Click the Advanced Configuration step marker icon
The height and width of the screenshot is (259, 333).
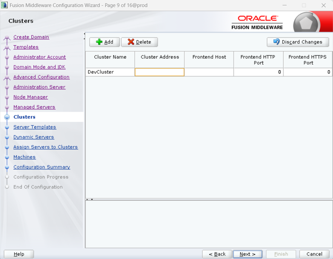coord(7,78)
